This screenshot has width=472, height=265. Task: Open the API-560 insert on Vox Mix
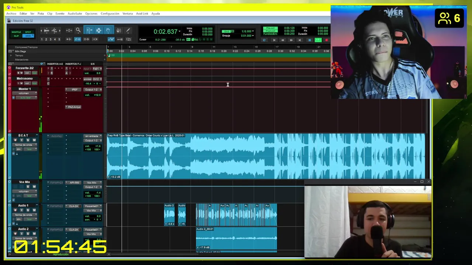click(x=73, y=183)
